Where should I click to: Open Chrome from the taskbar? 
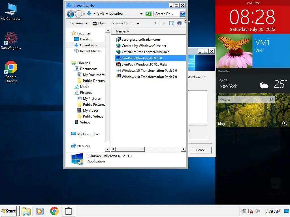pos(54,211)
